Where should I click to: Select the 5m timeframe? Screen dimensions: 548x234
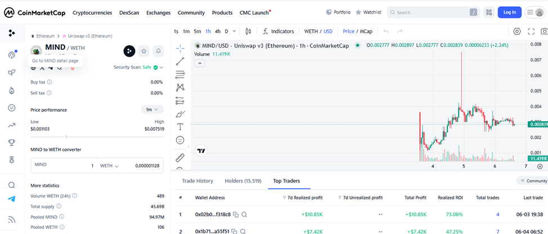(197, 31)
